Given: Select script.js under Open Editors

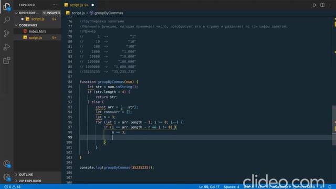Looking at the screenshot, I should [x=38, y=19].
